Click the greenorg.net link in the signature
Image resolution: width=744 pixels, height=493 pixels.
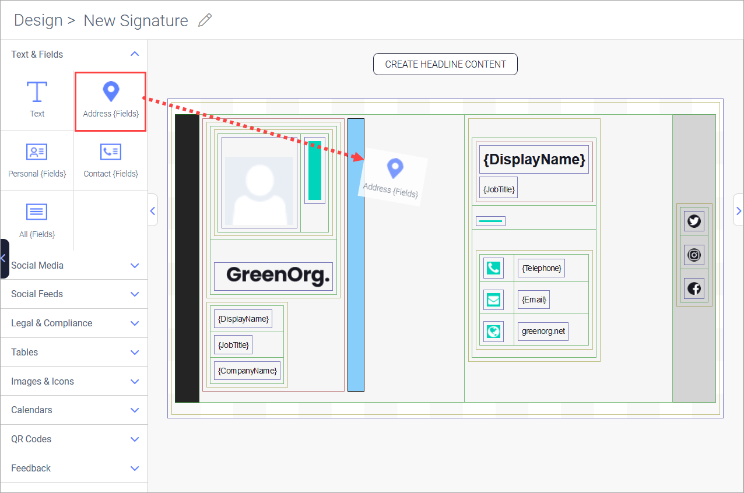[543, 330]
